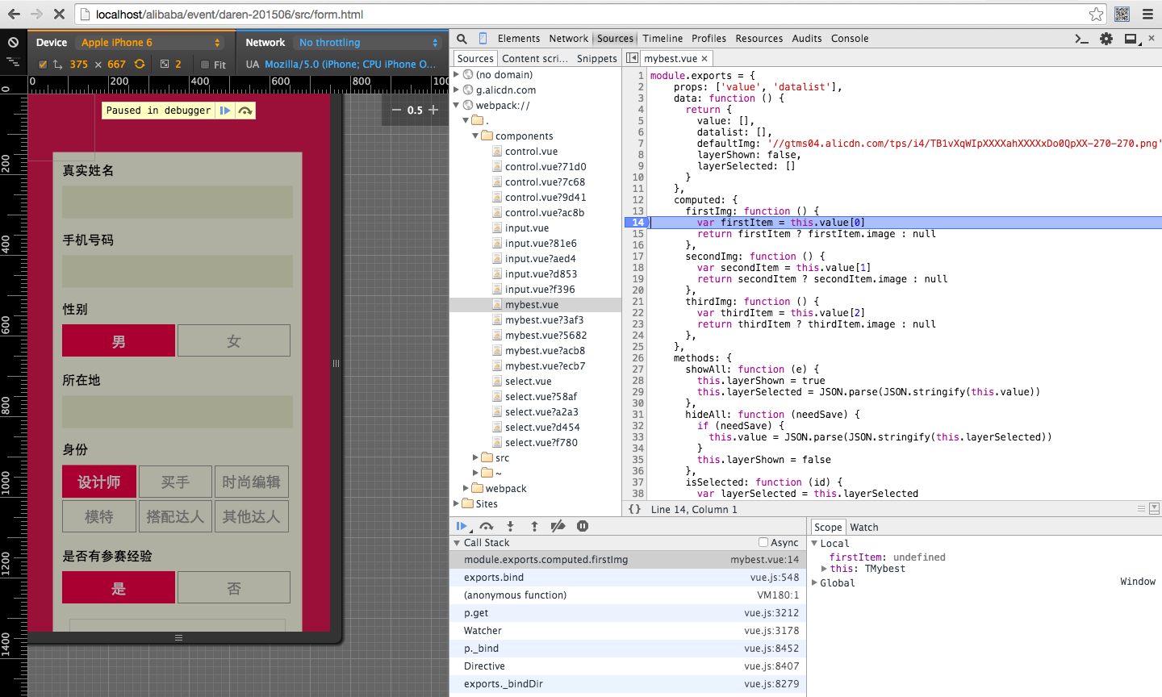Toggle device mode phone icon
The image size is (1162, 697).
point(483,39)
